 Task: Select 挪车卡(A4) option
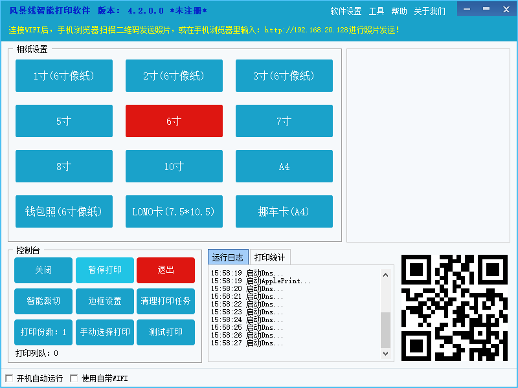[284, 211]
